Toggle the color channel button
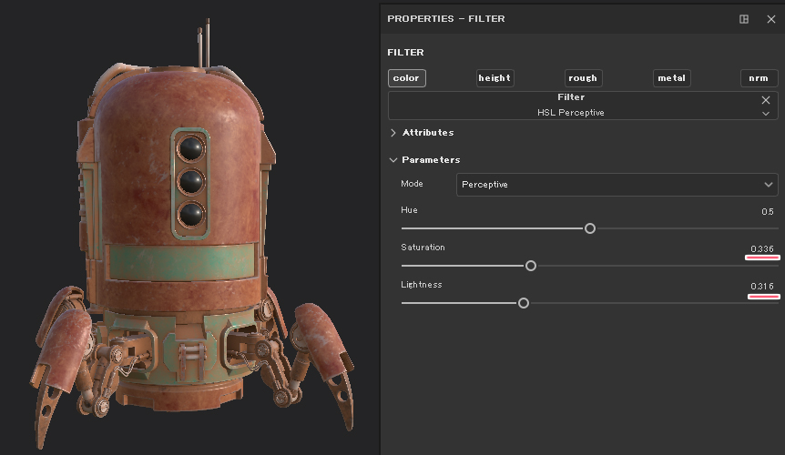785x455 pixels. [406, 78]
